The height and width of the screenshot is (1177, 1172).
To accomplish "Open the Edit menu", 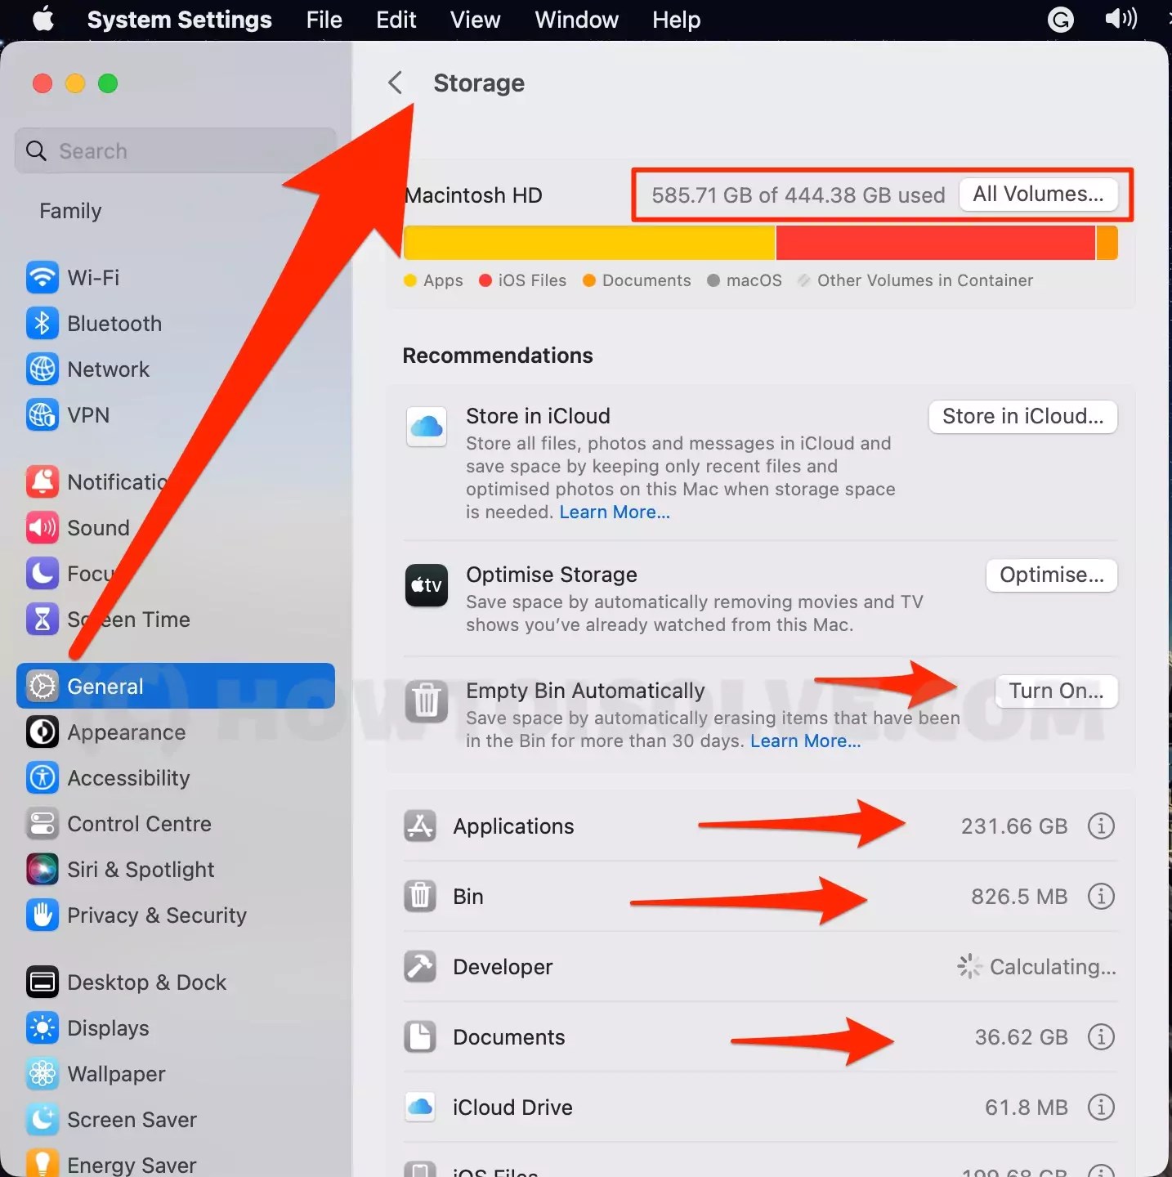I will [x=396, y=20].
